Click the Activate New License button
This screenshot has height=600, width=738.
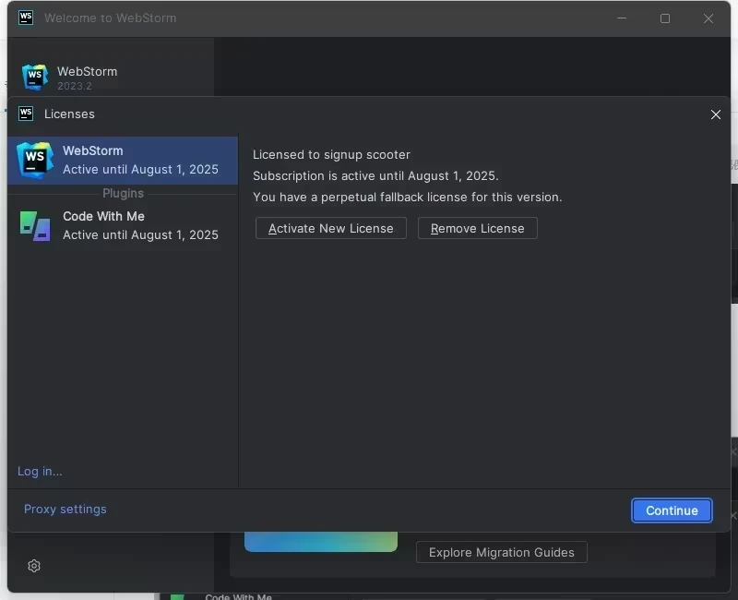pos(331,228)
